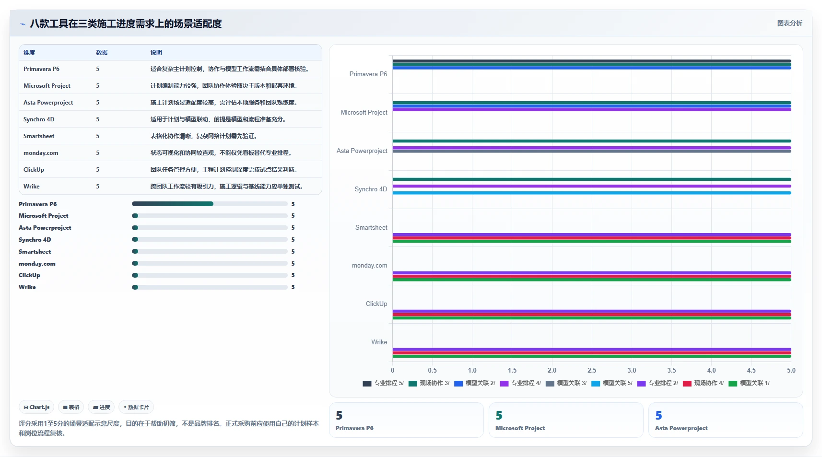The image size is (822, 457).
Task: Click the description starting 适用于计划与模型联动
Action: point(219,119)
